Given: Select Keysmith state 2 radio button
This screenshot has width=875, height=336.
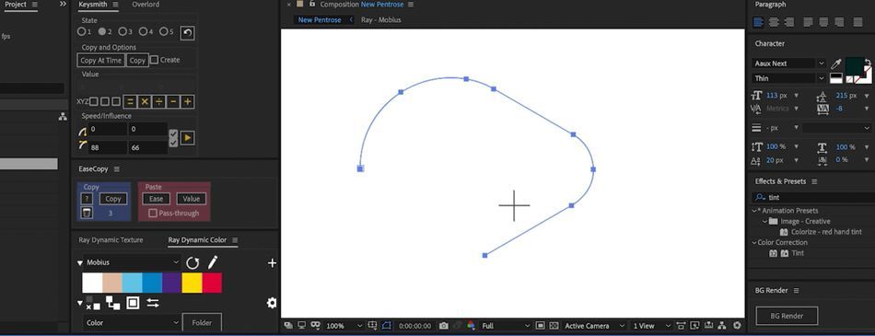Looking at the screenshot, I should pos(102,32).
